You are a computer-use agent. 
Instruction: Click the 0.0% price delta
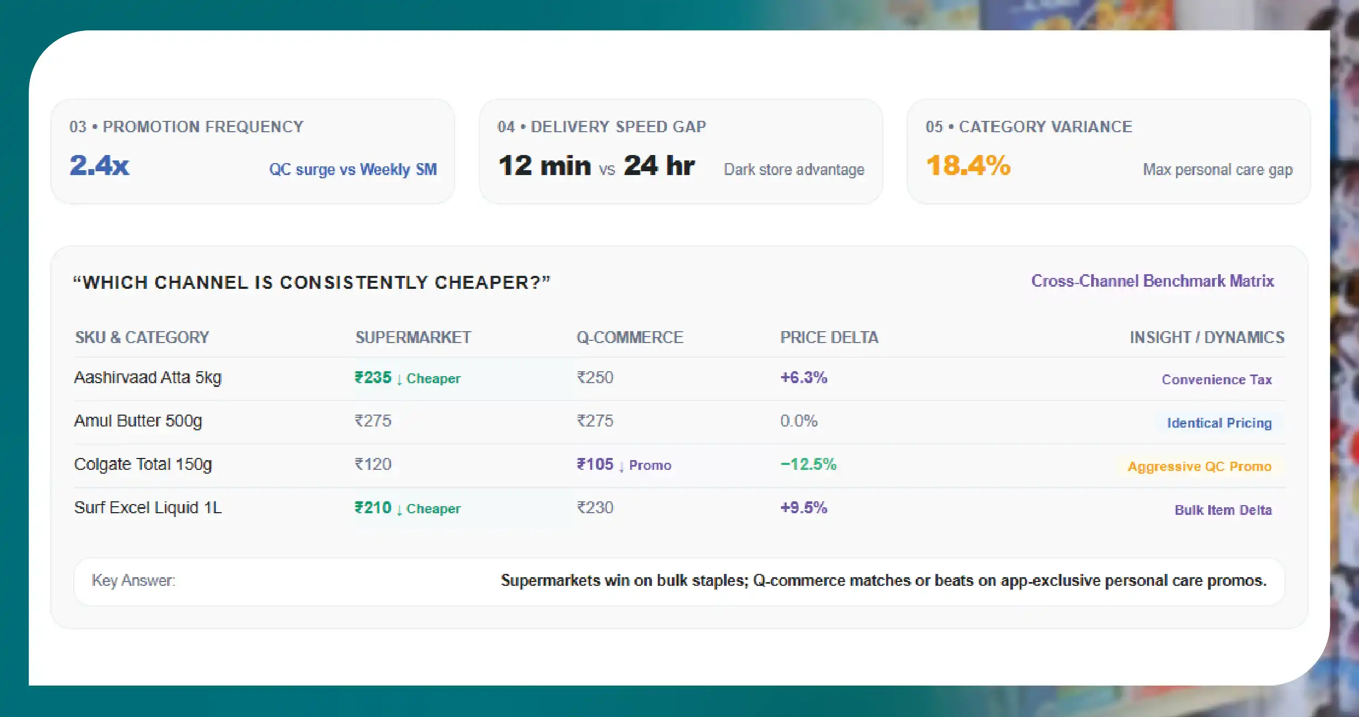point(799,421)
